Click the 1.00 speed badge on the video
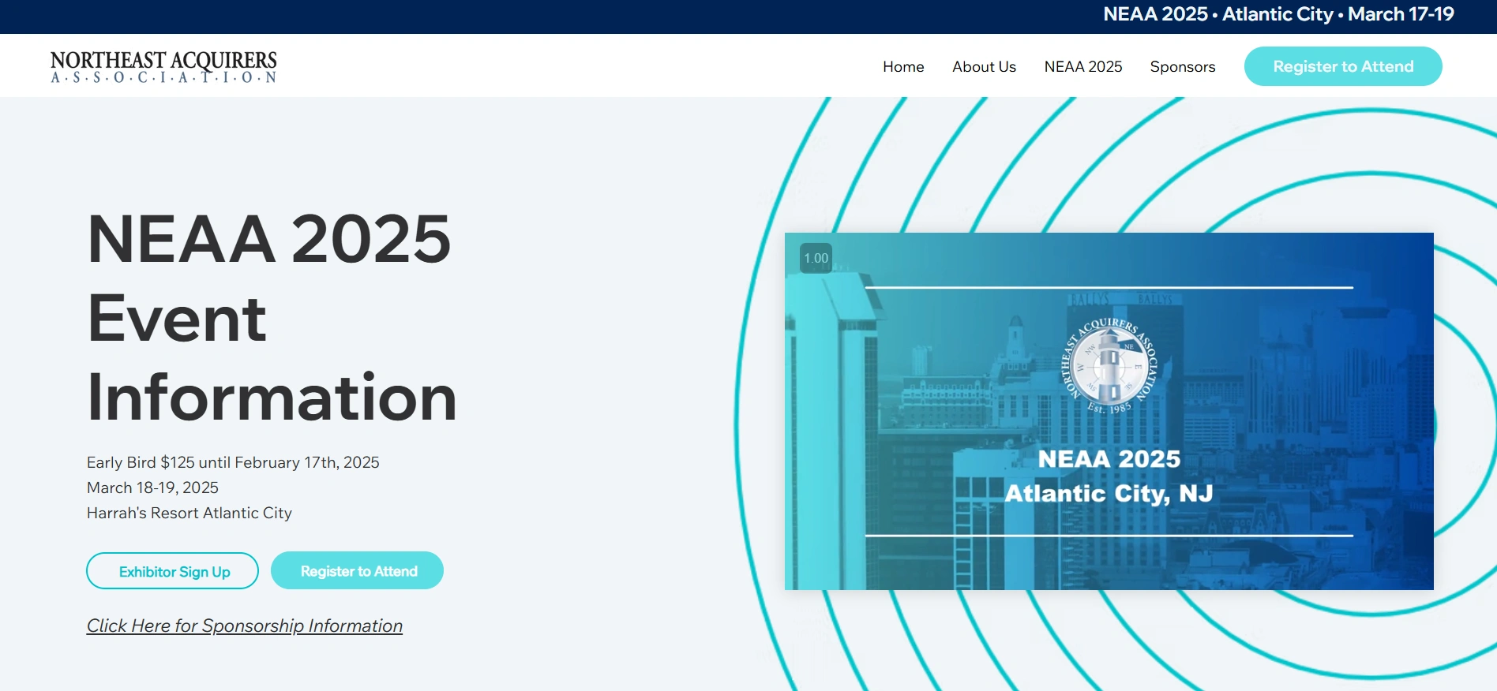Screen dimensions: 1497x691 tap(816, 258)
